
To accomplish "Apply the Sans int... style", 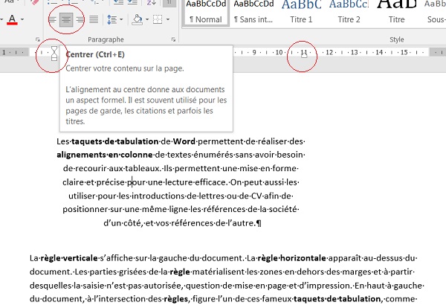I will (253, 13).
